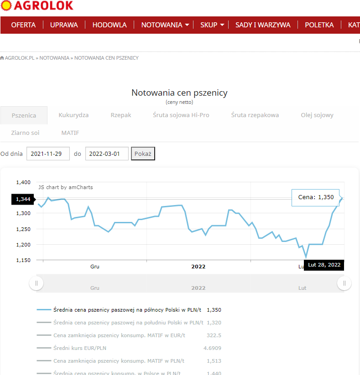
Task: Switch to the Kukurydza tab
Action: pyautogui.click(x=73, y=115)
